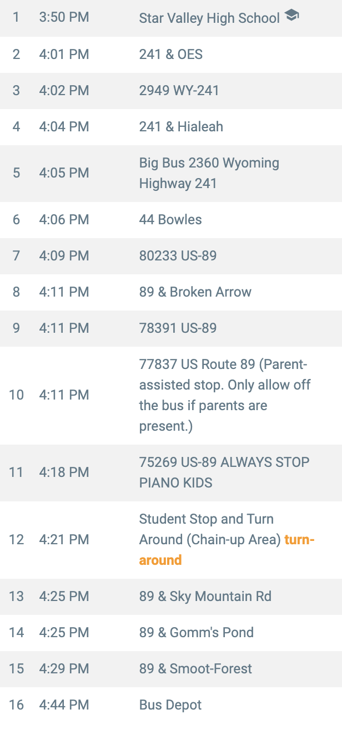Click the orange turn-around label
This screenshot has width=342, height=729.
pos(160,560)
